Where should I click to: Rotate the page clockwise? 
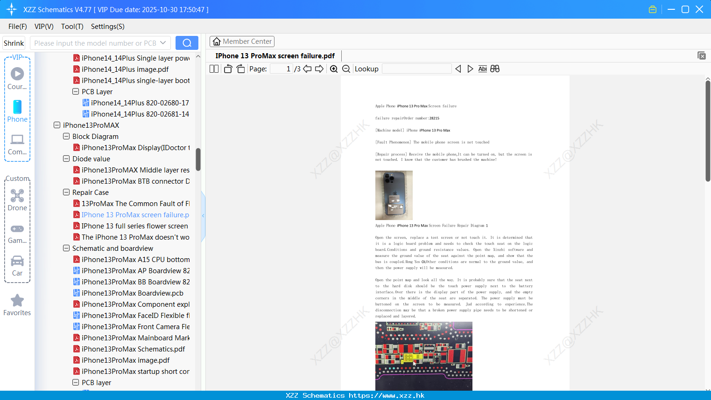[x=240, y=69]
